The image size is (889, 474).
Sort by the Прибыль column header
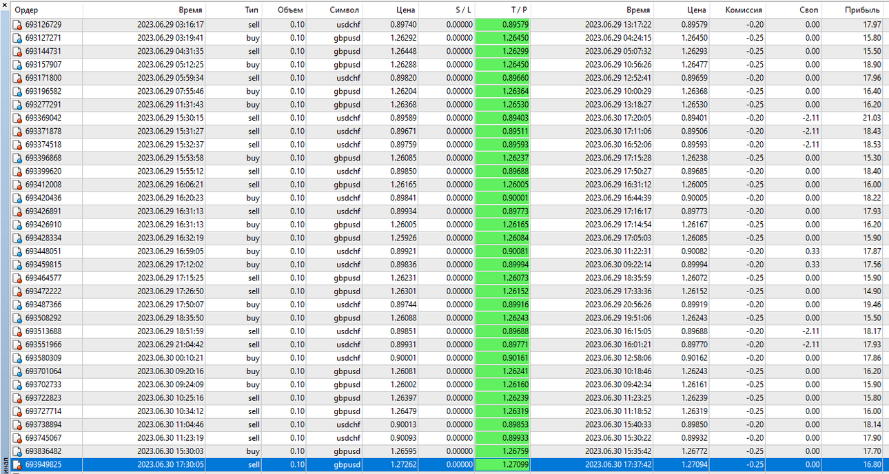click(862, 10)
